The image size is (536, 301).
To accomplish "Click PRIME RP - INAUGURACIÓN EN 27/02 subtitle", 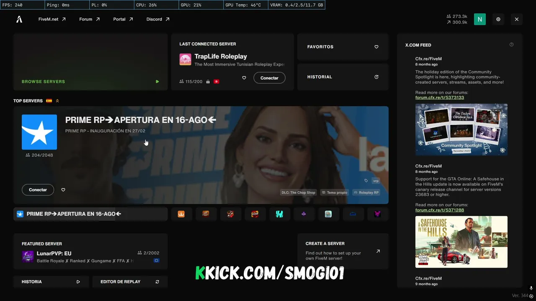I will 105,131.
